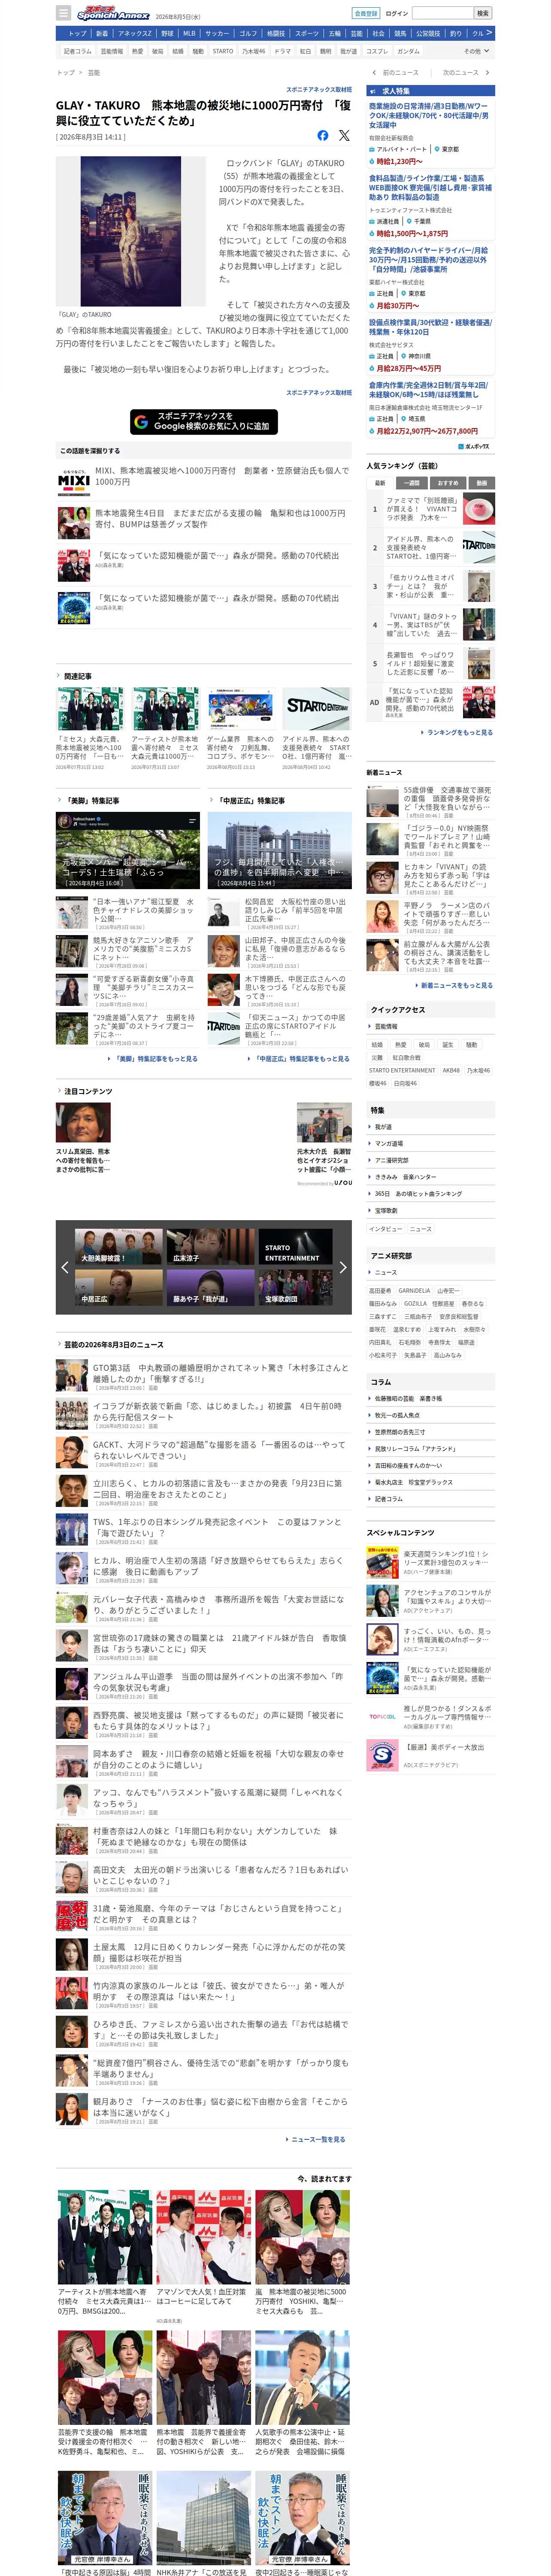Open GTO第3話 news headline
Screen dimensions: 551x2576
point(221,1373)
